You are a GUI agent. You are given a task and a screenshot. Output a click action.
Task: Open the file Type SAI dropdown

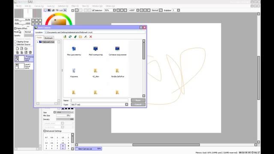pos(127,104)
